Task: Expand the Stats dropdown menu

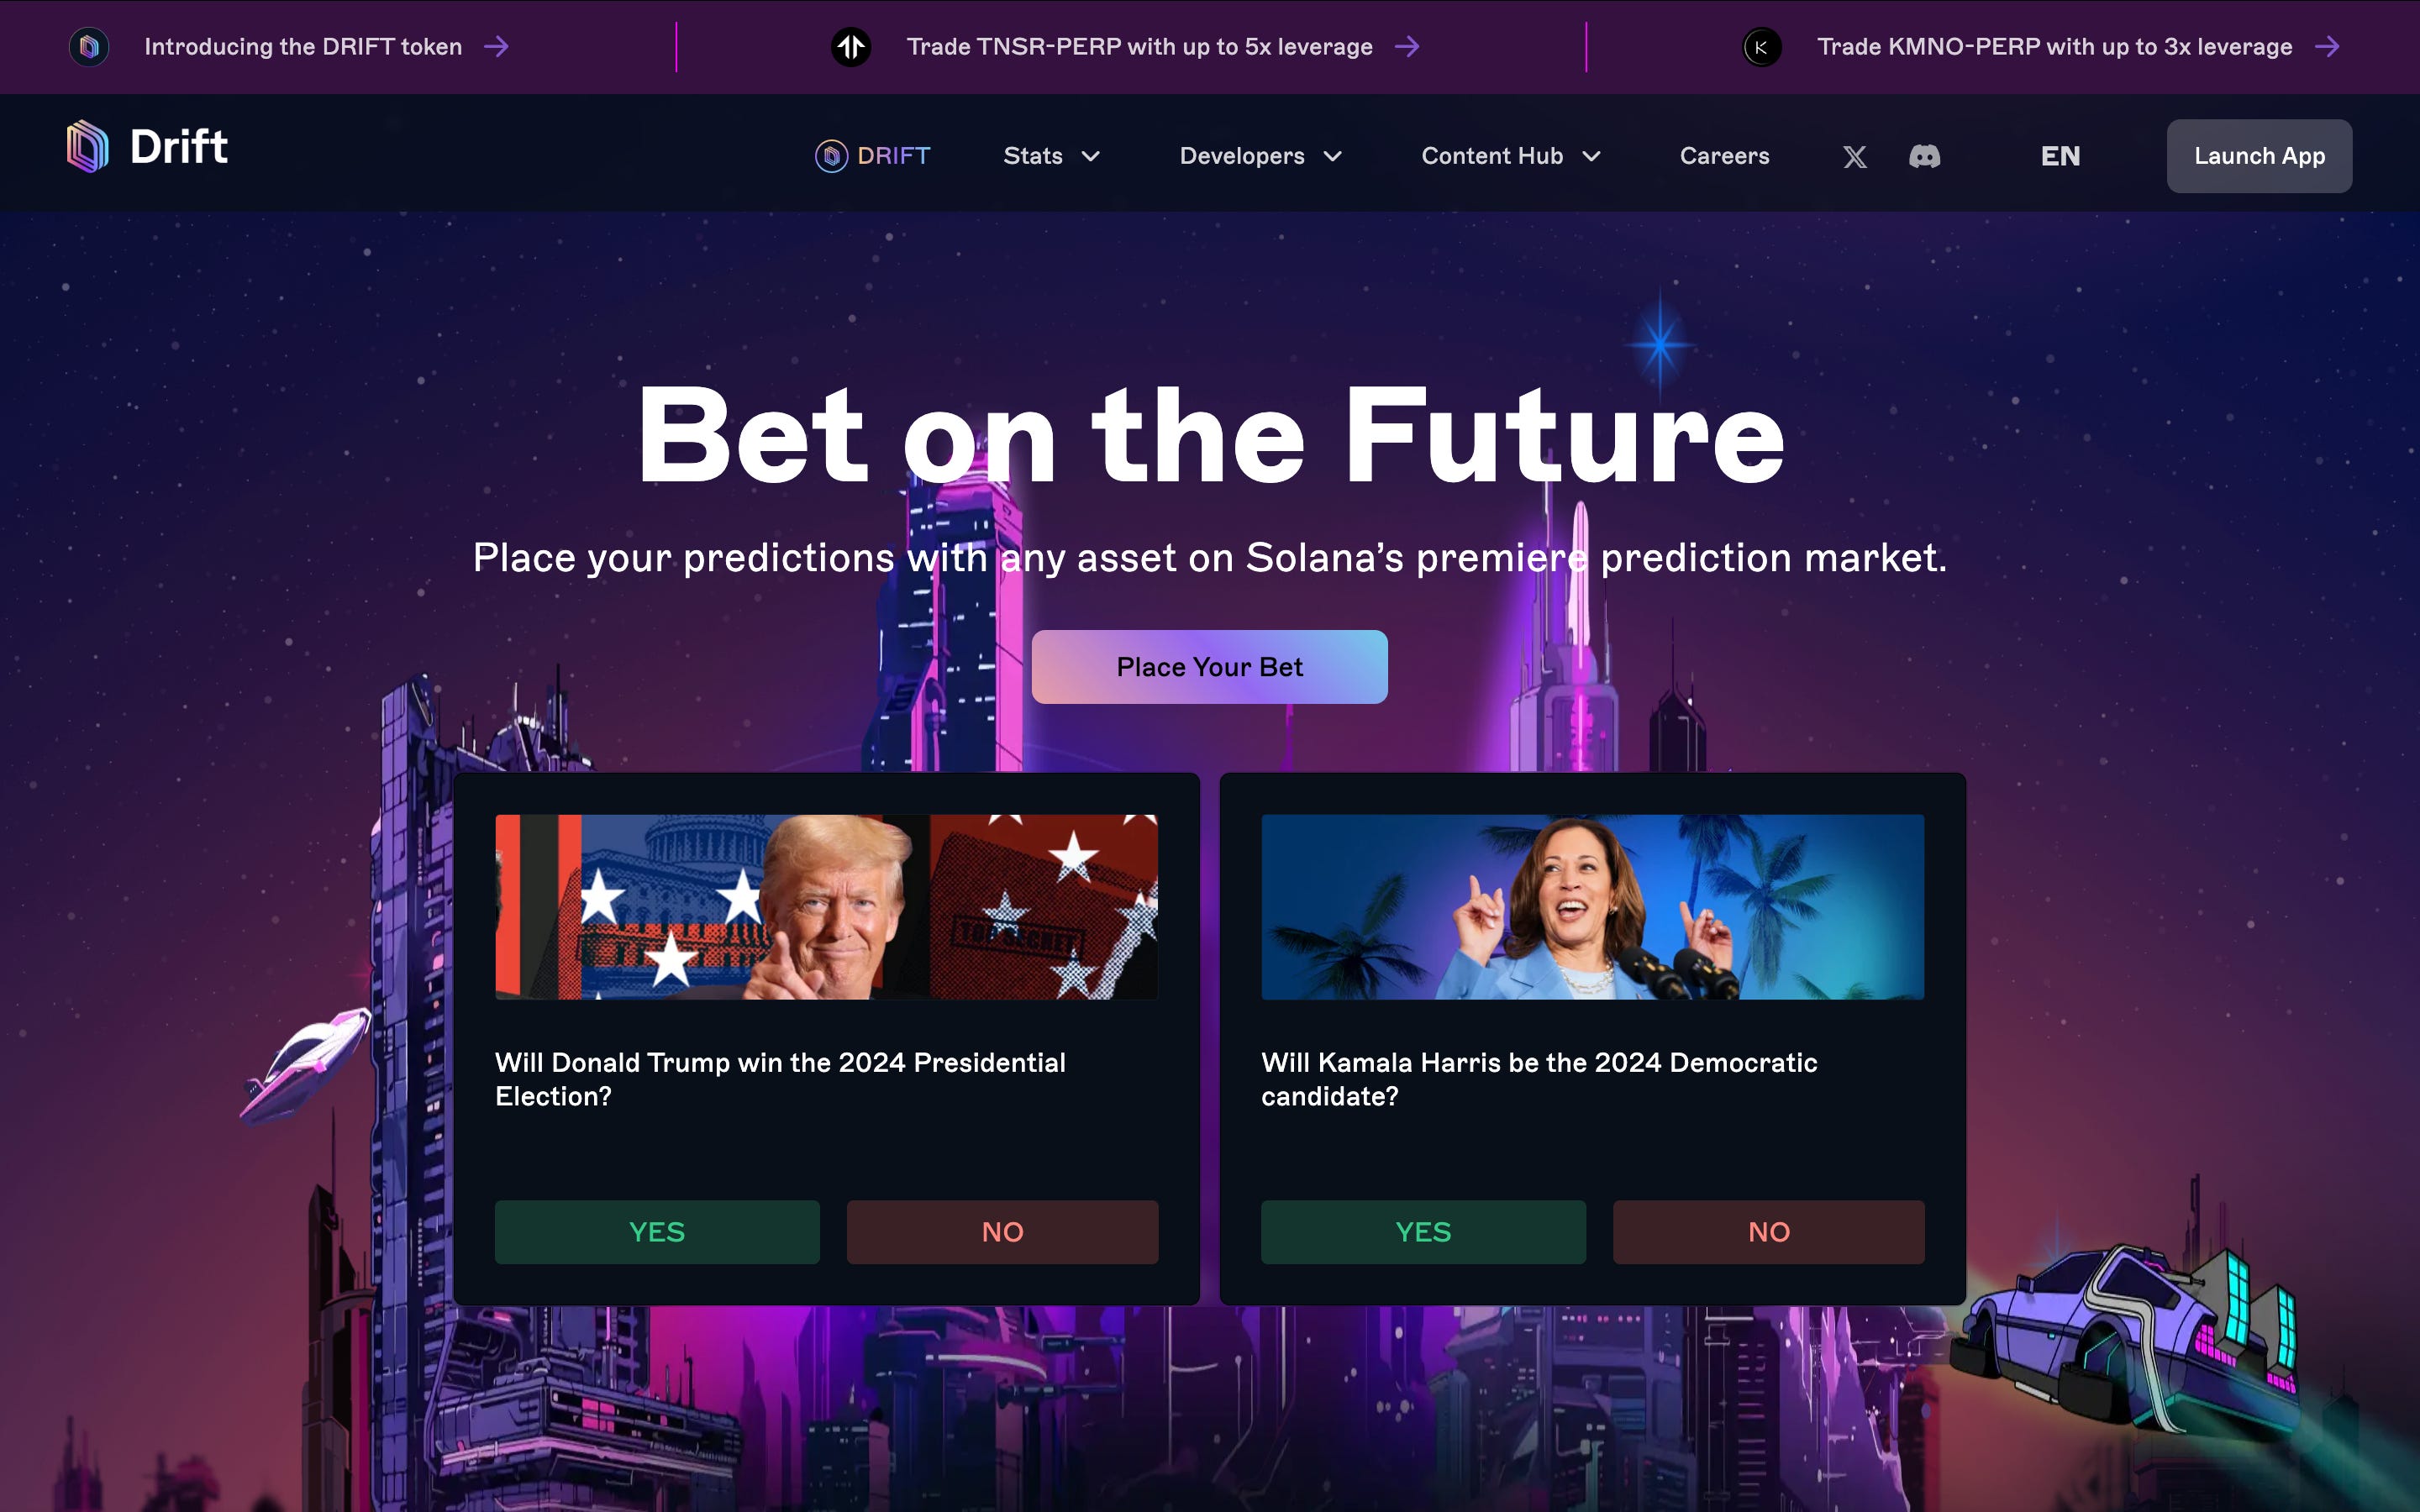Action: [x=1051, y=156]
